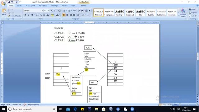Screen dimensions: 199x112
Task: Click Format Painter
Action: tap(15, 16)
